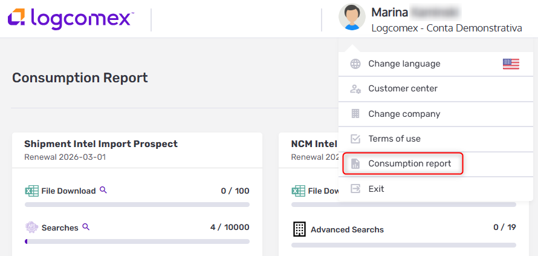This screenshot has width=538, height=256.
Task: Click the Shipment Intel Import Prospect title
Action: [101, 144]
